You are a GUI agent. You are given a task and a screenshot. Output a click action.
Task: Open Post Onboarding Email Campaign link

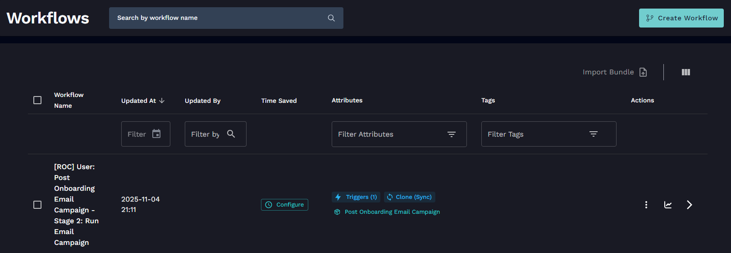tap(392, 212)
